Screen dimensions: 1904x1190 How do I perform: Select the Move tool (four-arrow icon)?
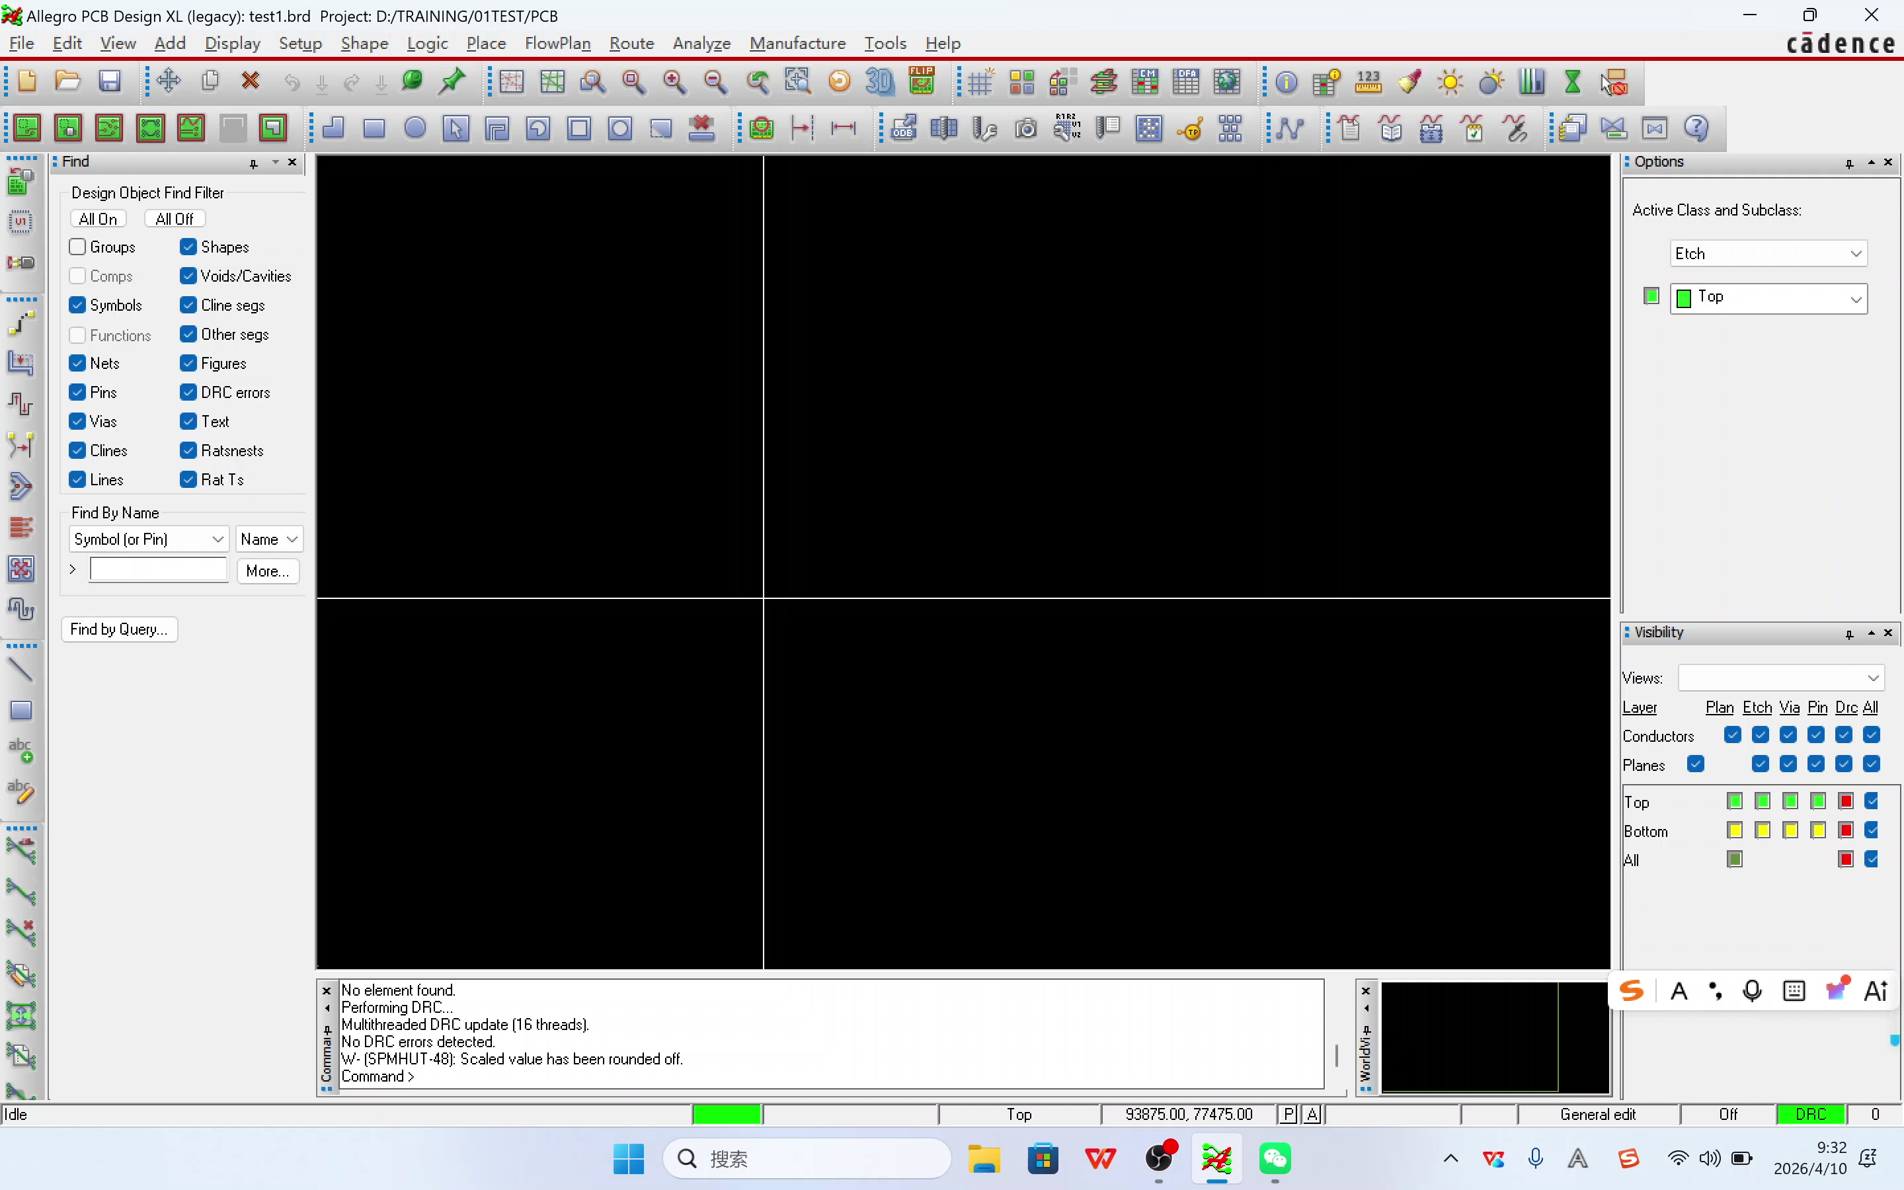click(169, 81)
